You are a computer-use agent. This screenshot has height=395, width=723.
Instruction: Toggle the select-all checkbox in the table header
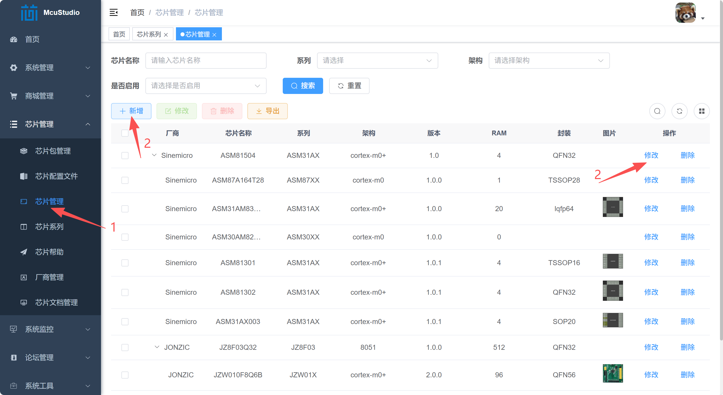(x=125, y=133)
